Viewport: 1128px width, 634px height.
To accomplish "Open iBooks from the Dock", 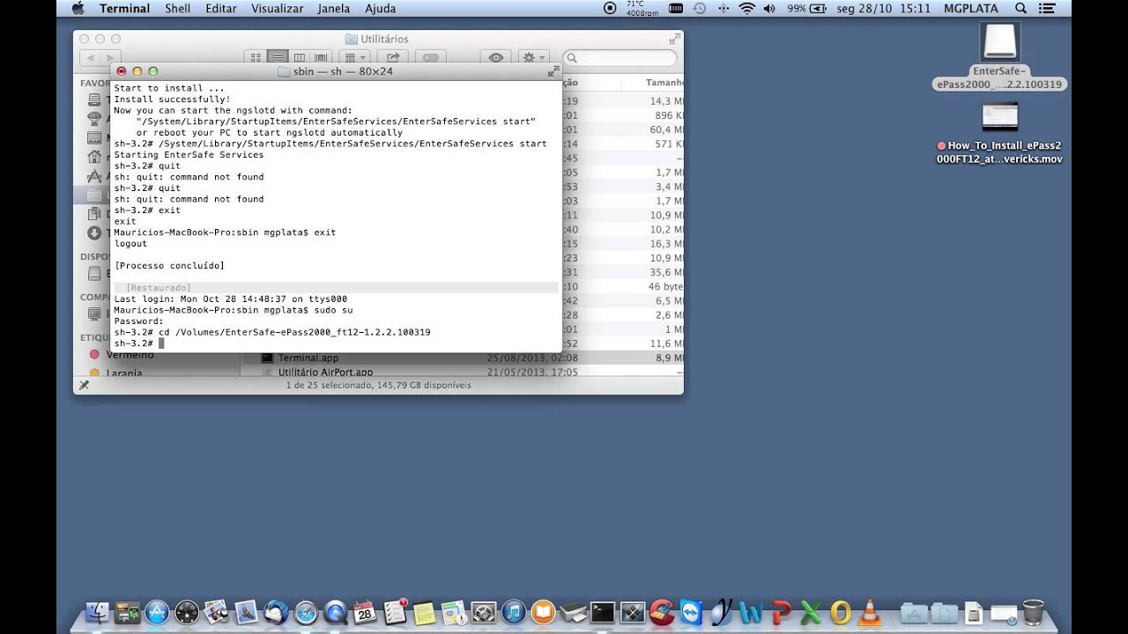I will coord(544,612).
